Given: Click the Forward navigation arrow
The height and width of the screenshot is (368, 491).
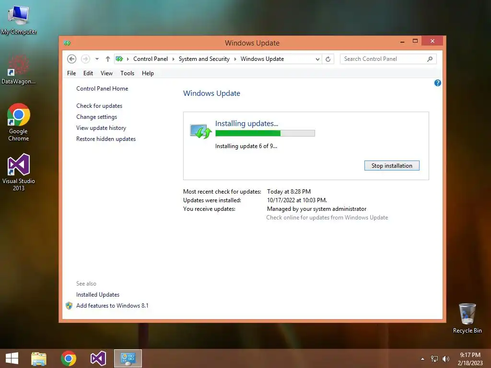Looking at the screenshot, I should click(85, 59).
